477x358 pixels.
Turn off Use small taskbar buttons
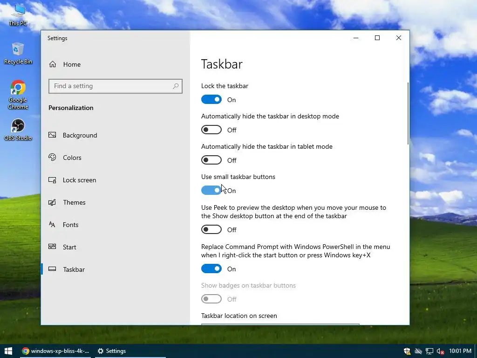pos(211,190)
